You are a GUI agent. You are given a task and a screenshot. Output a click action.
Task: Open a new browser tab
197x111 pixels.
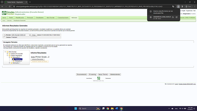coord(30,2)
